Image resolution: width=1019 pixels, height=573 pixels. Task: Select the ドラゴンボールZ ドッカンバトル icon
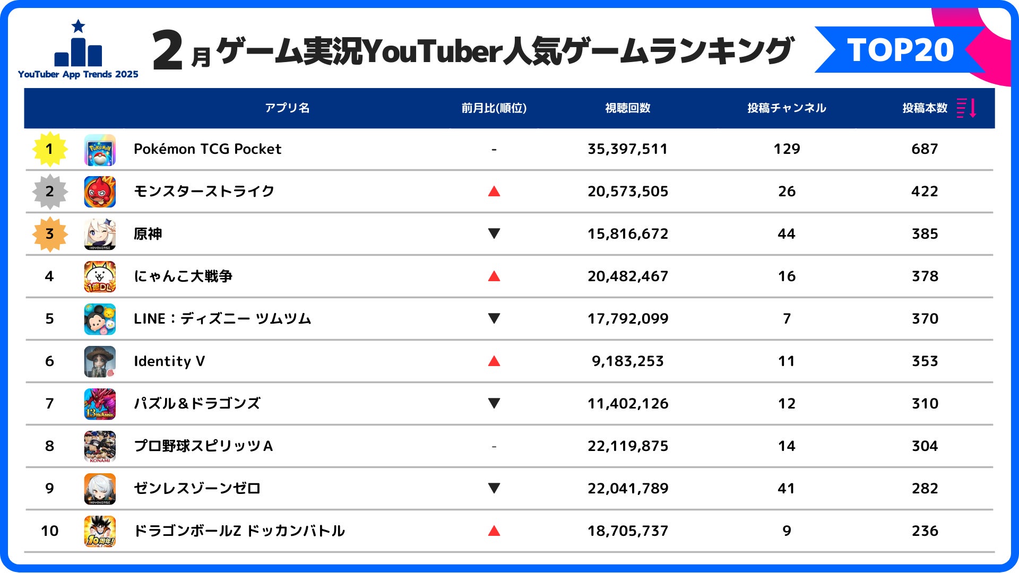[x=100, y=531]
